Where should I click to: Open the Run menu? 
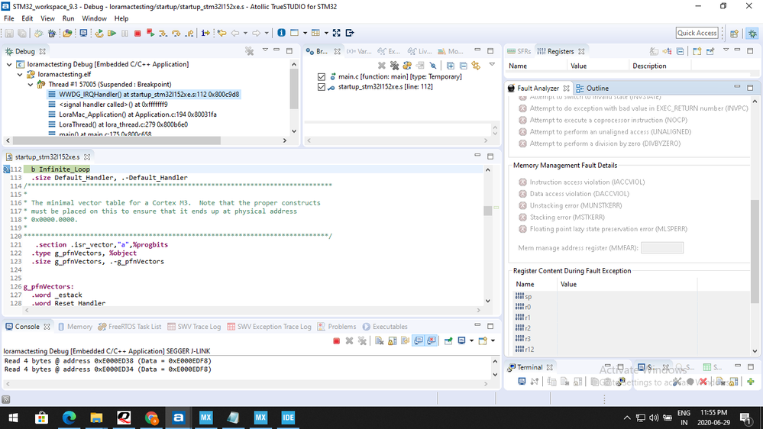(68, 18)
